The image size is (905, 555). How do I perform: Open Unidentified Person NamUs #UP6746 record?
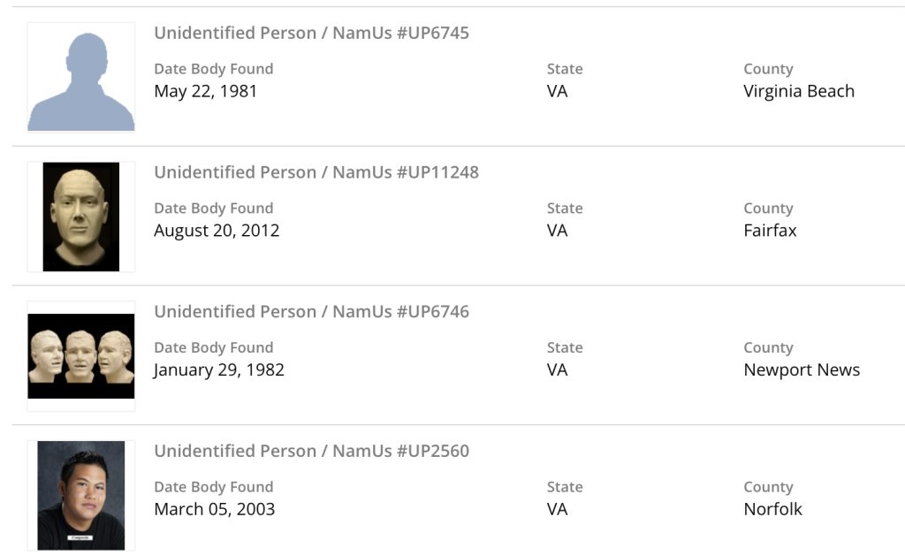click(x=311, y=312)
